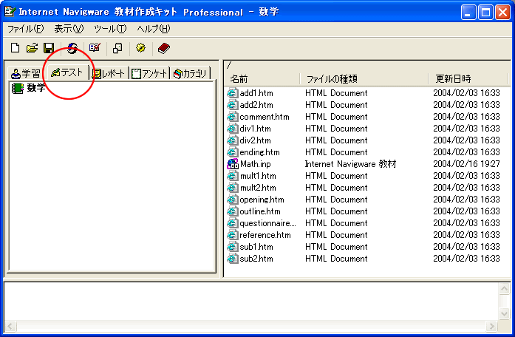
Task: Select questionnaire... file in list
Action: click(267, 223)
